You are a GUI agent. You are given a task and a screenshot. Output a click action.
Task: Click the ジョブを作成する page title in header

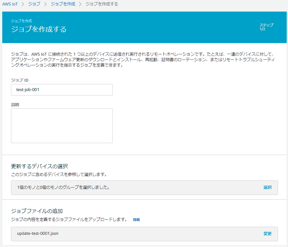click(x=39, y=29)
